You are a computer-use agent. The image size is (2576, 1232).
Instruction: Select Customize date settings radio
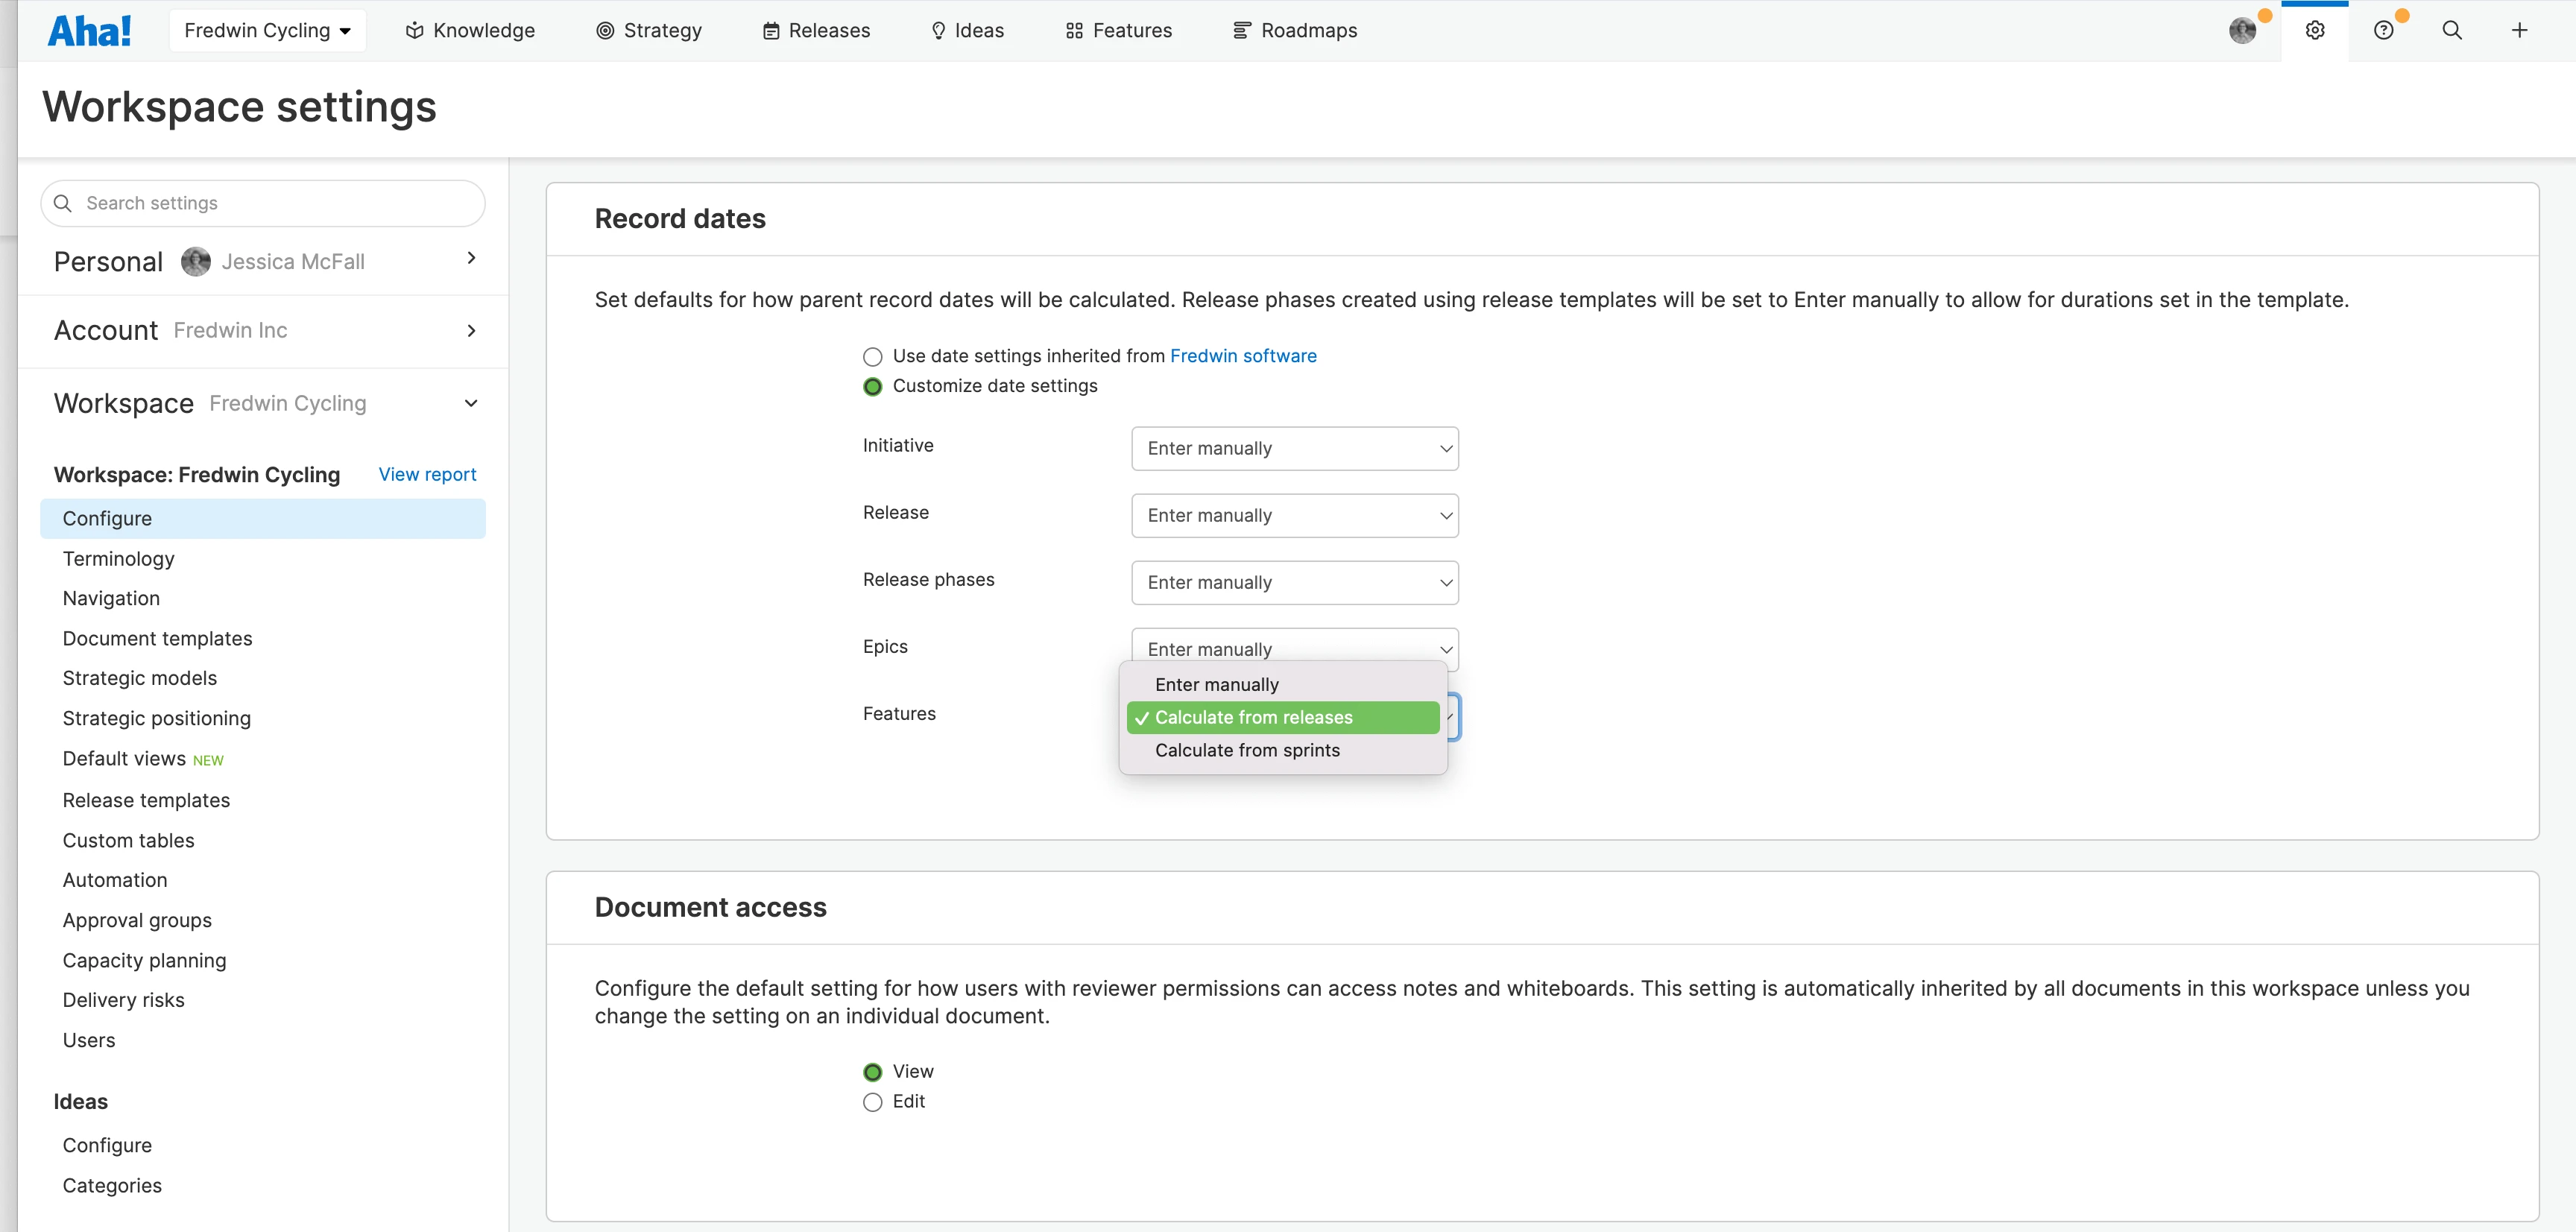(872, 387)
